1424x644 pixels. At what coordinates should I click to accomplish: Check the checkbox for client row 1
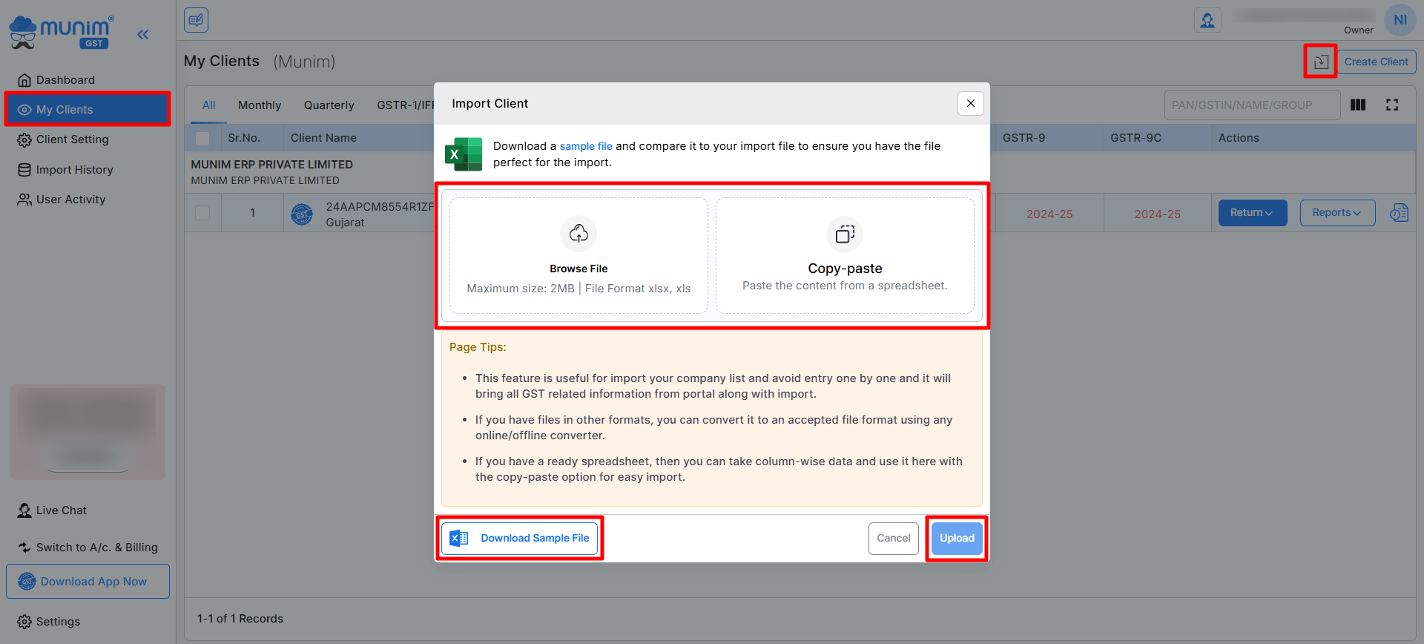click(202, 213)
